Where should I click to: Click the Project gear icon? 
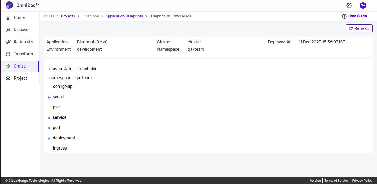[8, 78]
